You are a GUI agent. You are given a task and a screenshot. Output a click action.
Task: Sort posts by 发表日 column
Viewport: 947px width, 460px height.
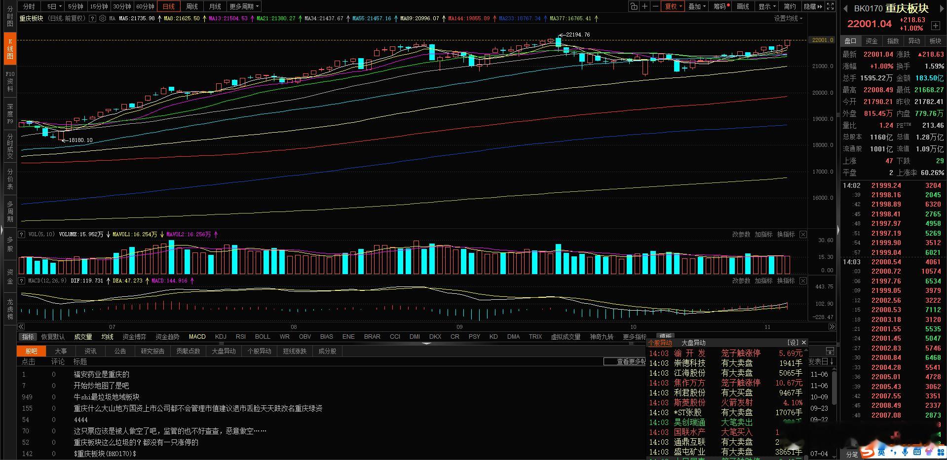coord(822,362)
